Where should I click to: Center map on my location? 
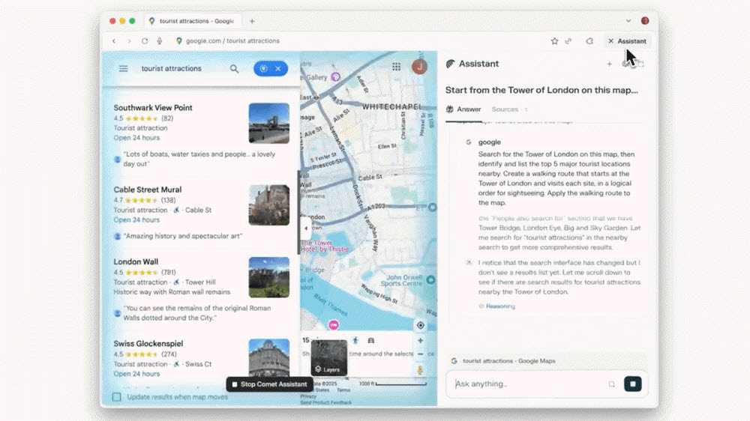click(420, 325)
